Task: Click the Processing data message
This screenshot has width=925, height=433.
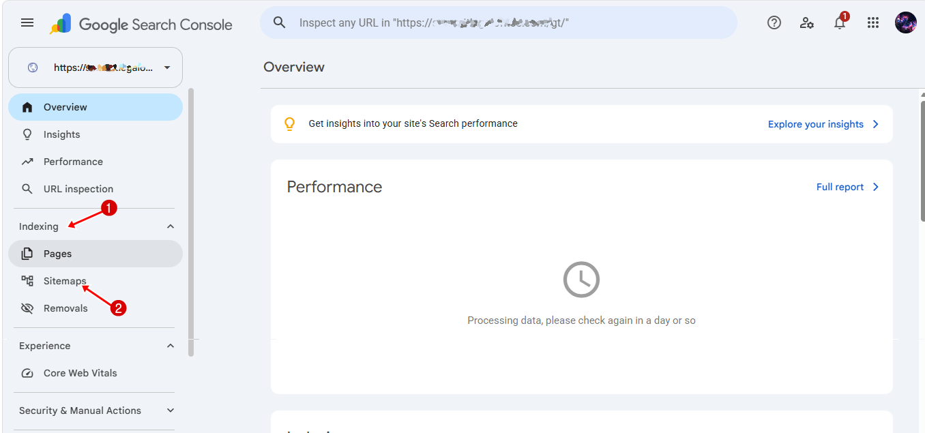Action: coord(581,320)
